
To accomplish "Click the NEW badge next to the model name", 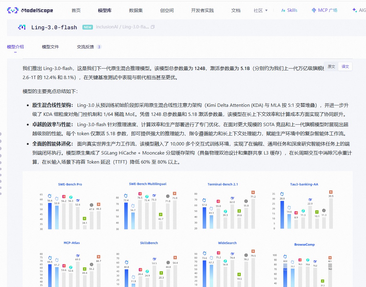I will pyautogui.click(x=88, y=27).
